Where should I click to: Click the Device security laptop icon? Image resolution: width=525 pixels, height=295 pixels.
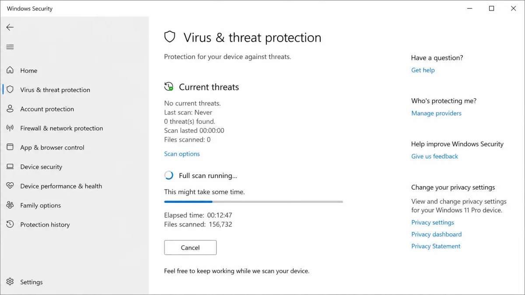(10, 167)
